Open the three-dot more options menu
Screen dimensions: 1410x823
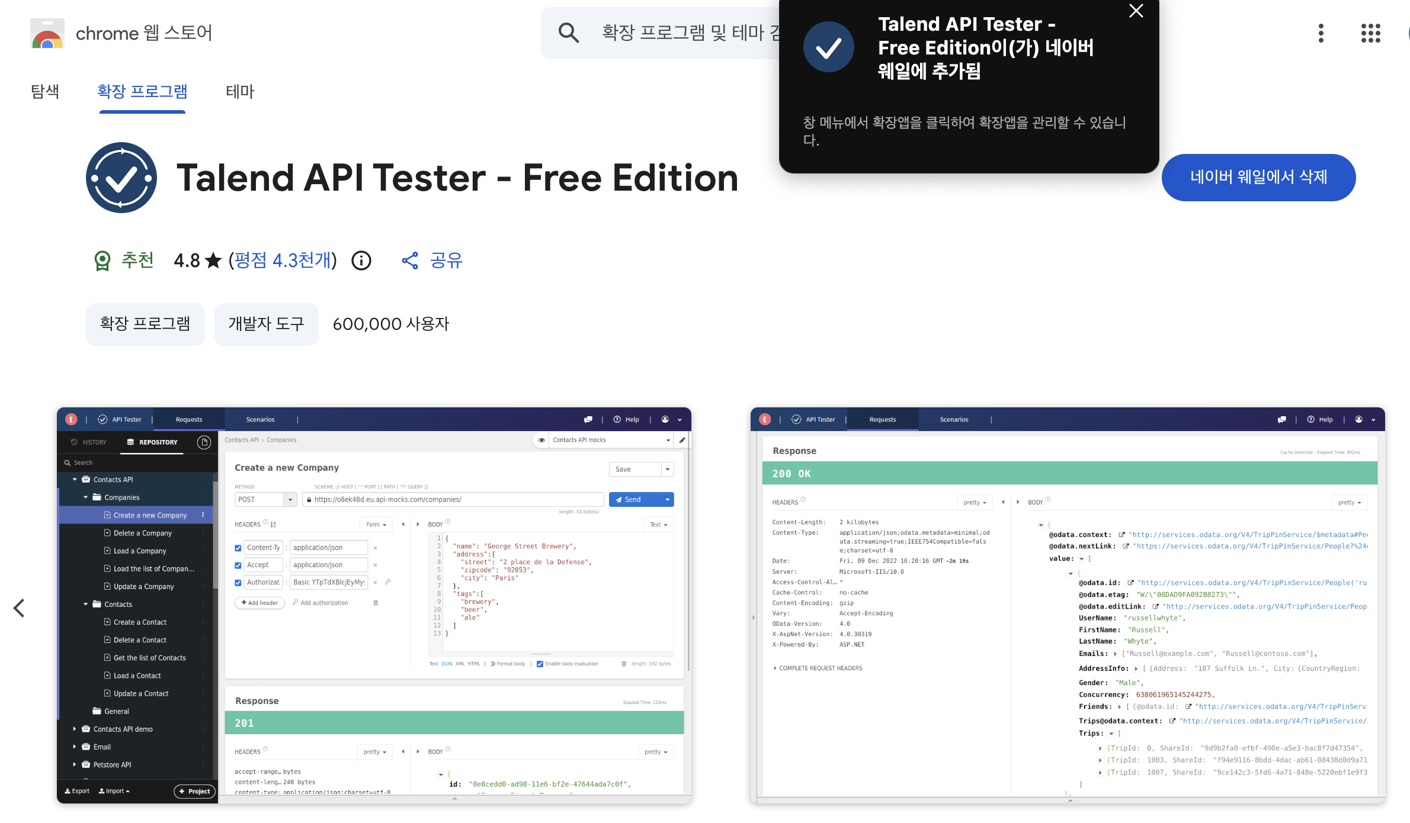[1321, 33]
